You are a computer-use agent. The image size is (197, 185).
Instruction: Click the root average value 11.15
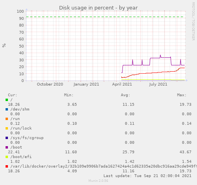[128, 105]
